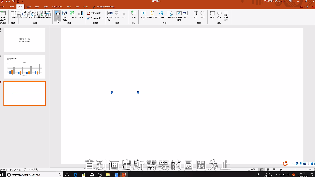Screen dimensions: 315x177
Task: Open the Mail app from taskbar
Action: pos(92,175)
